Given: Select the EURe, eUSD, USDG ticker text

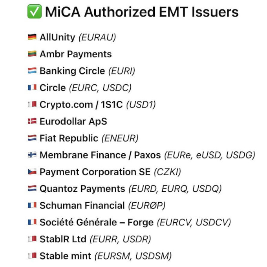Looking at the screenshot, I should [x=210, y=155].
